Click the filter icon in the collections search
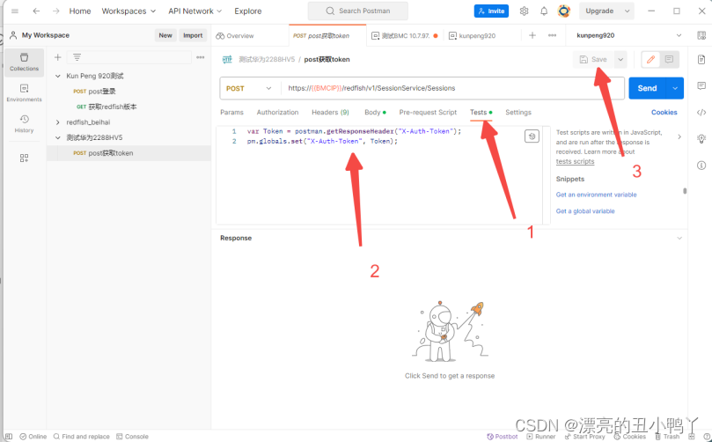The height and width of the screenshot is (442, 712). tap(77, 57)
